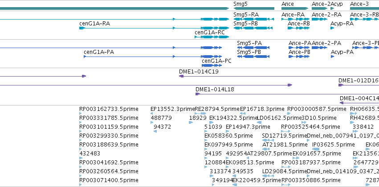Click EST label RE28794.5prime
This screenshot has width=379, height=187.
pyautogui.click(x=217, y=109)
